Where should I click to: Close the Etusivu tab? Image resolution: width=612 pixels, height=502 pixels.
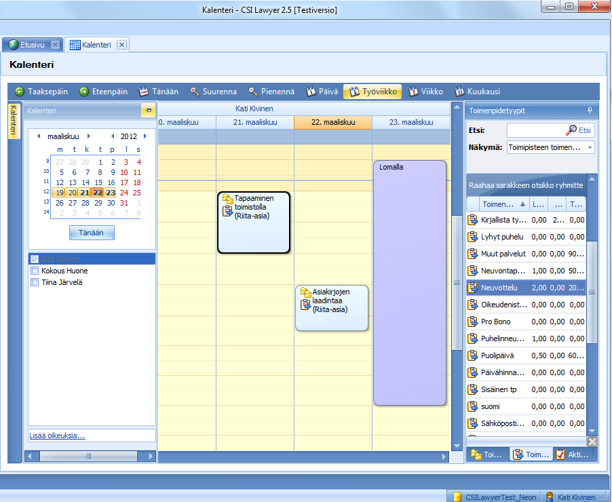56,45
